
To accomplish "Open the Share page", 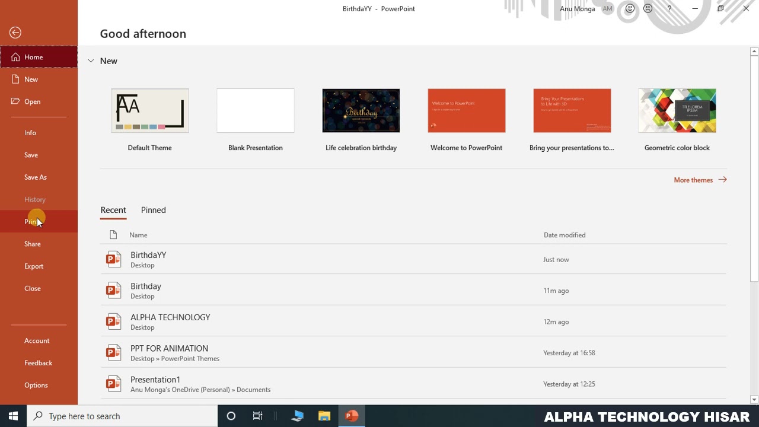I will coord(39,244).
